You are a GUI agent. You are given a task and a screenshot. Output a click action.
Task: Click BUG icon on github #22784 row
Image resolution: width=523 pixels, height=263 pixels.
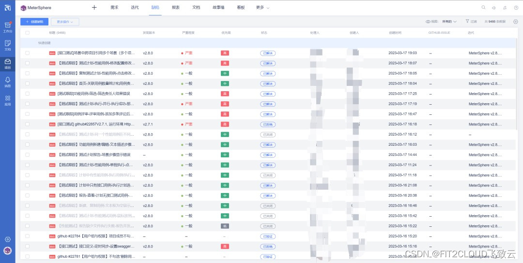tap(52, 236)
